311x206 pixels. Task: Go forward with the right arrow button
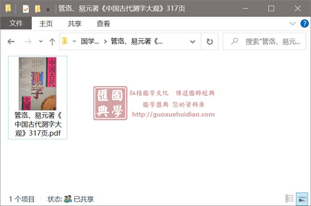pos(28,42)
